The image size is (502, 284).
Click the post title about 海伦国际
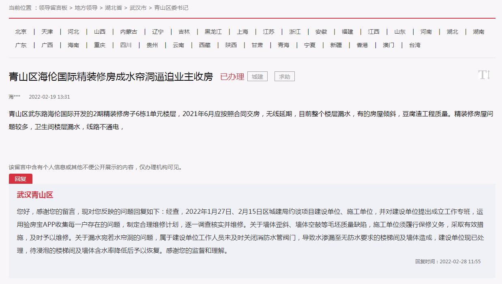coord(111,77)
